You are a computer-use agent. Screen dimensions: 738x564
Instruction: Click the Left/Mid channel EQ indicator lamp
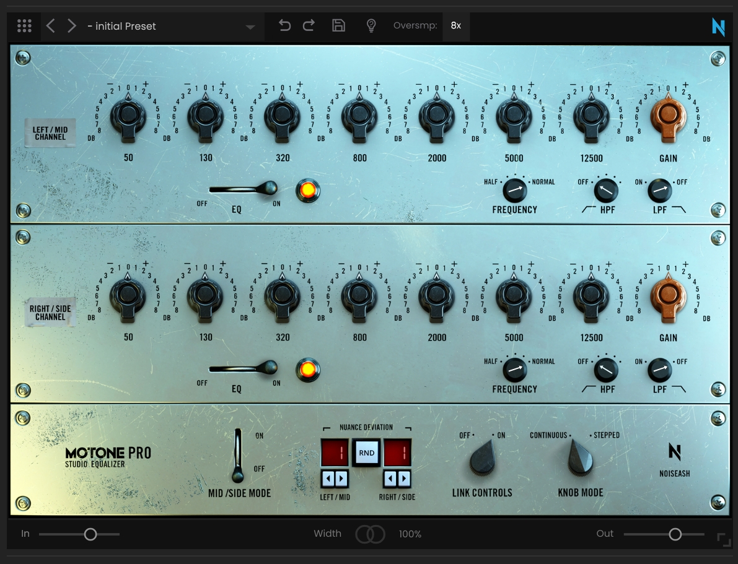click(308, 191)
